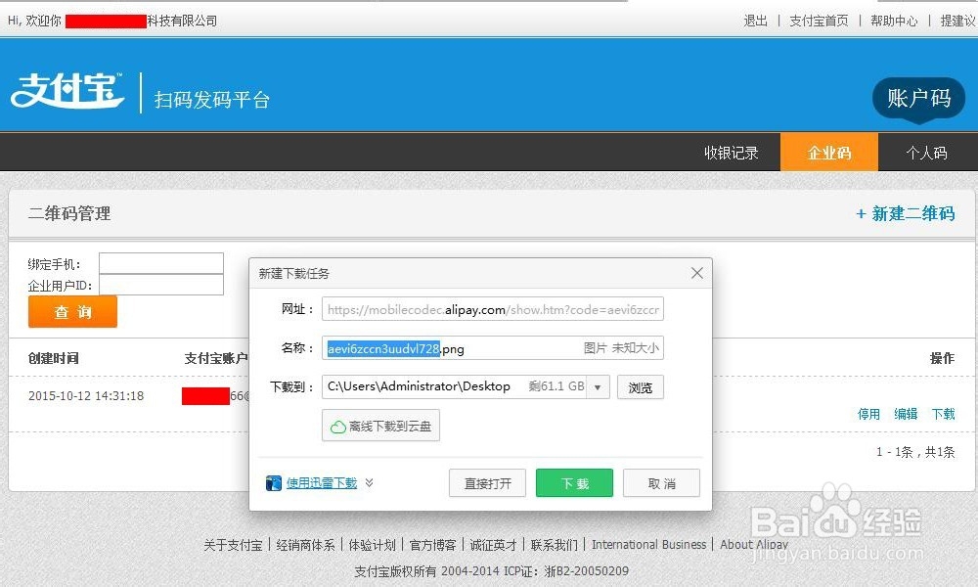Click the 1 - 1条，共1条 pagination text
This screenshot has width=978, height=587.
[x=915, y=452]
